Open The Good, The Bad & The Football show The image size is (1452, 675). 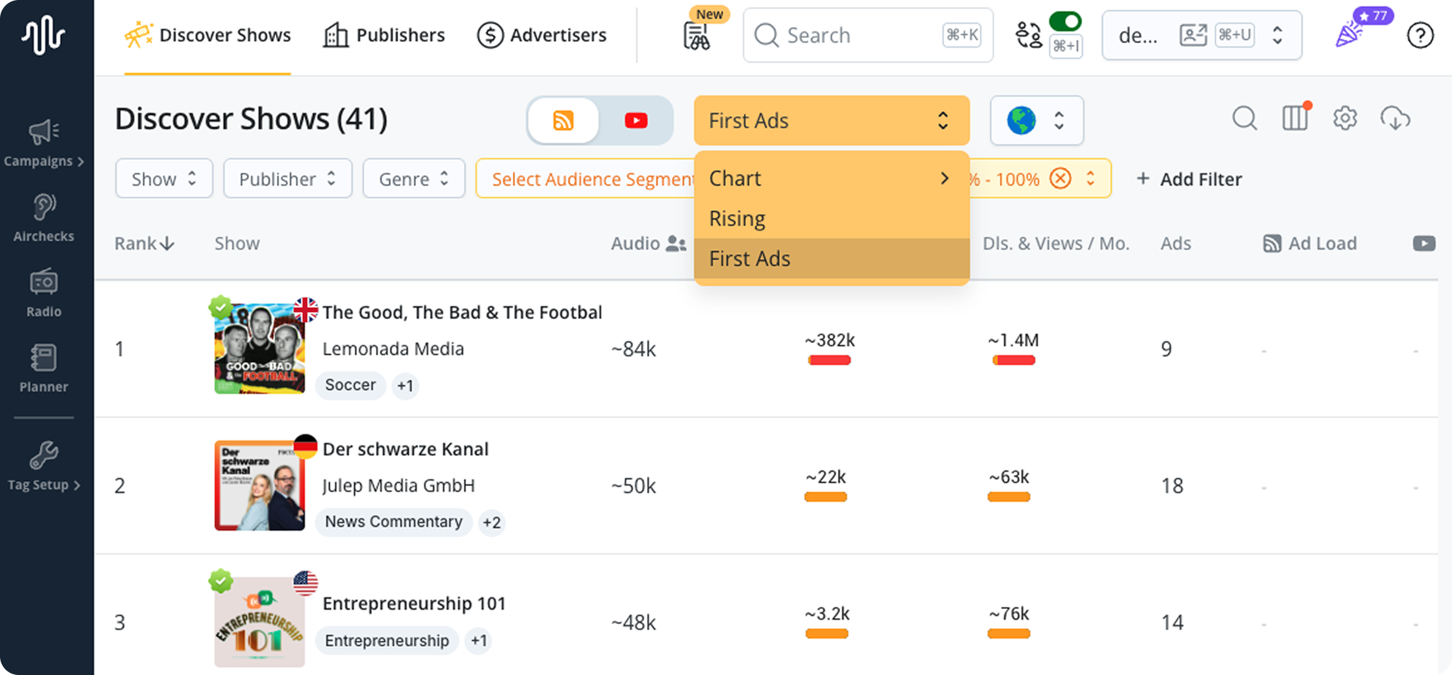click(x=462, y=312)
